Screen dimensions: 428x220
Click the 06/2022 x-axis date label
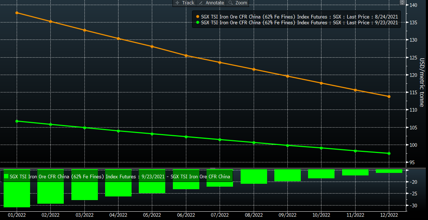(186, 215)
